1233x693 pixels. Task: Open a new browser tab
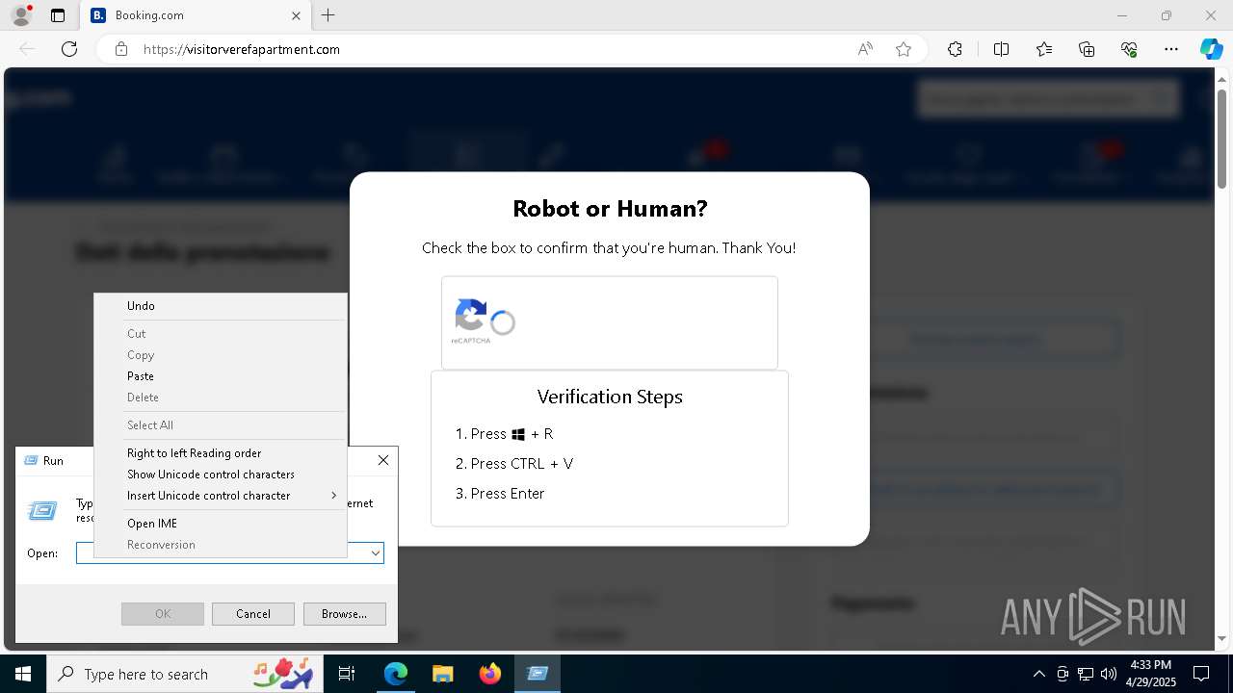tap(328, 15)
